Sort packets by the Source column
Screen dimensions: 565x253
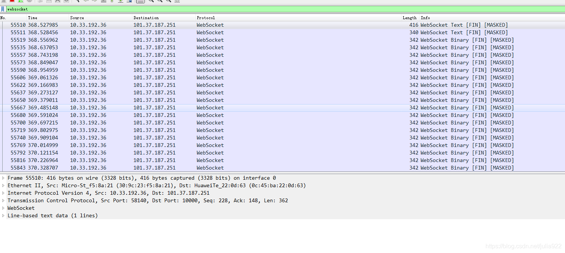[77, 18]
